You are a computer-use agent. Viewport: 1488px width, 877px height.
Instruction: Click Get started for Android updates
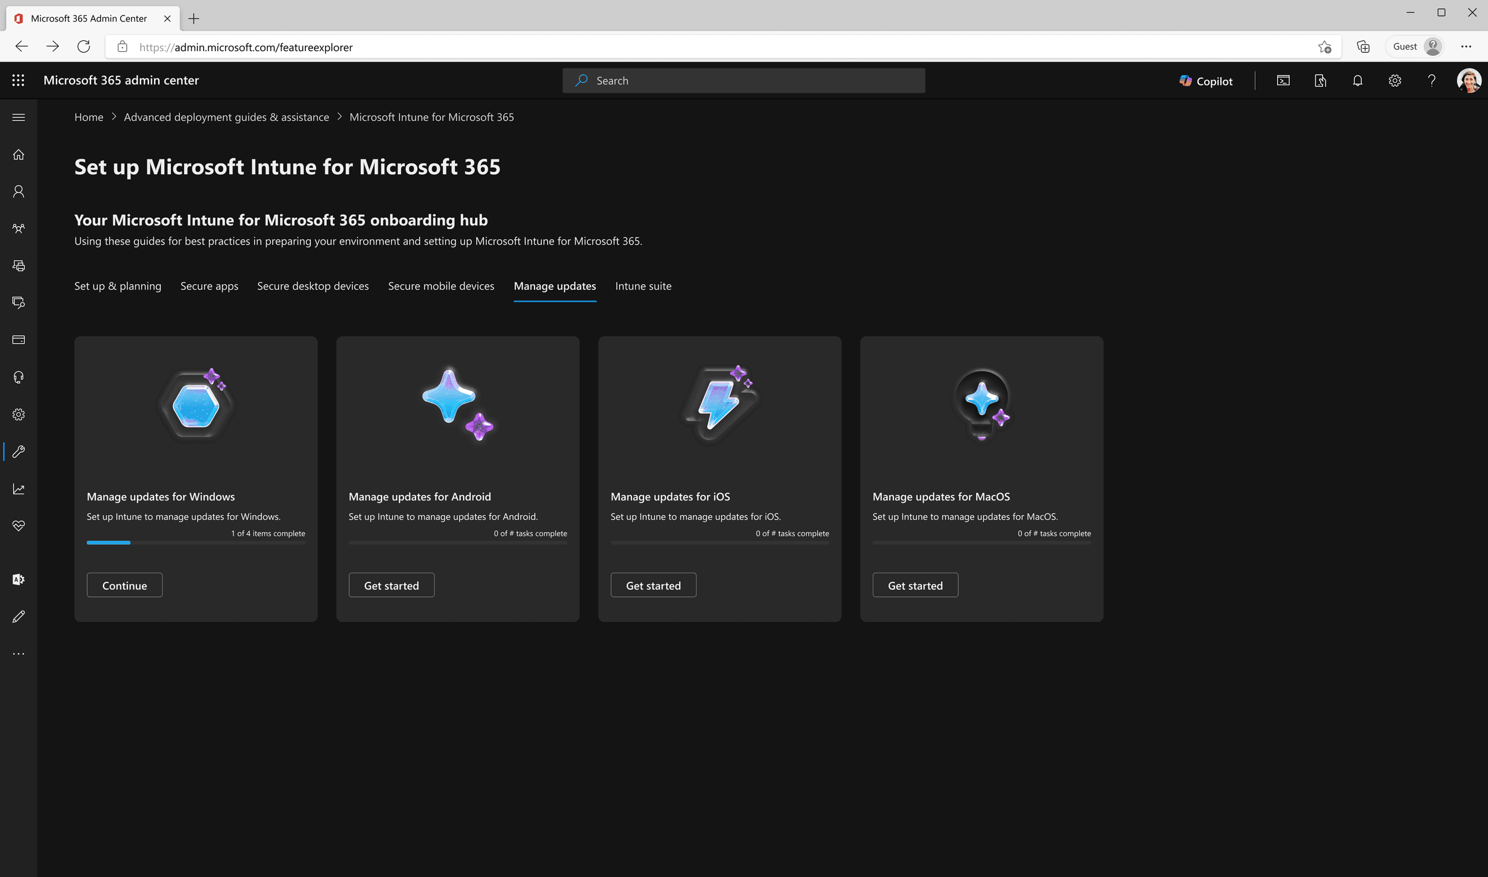[391, 585]
